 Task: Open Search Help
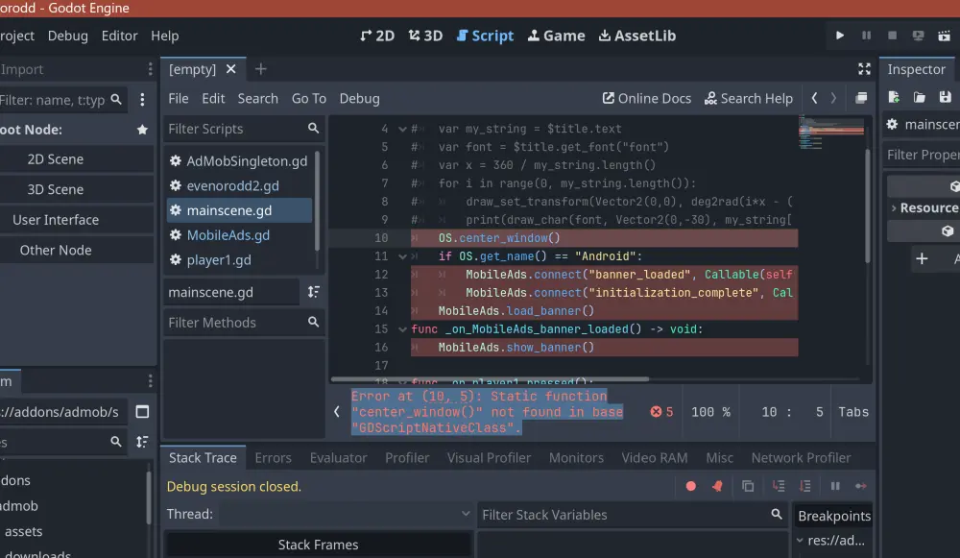[748, 99]
